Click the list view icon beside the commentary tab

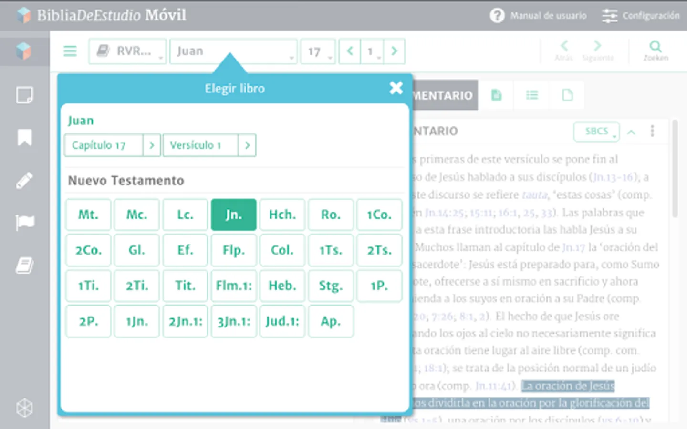pos(532,95)
